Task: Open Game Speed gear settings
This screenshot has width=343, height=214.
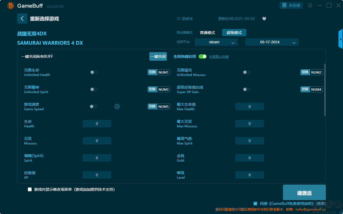Action: click(x=117, y=106)
